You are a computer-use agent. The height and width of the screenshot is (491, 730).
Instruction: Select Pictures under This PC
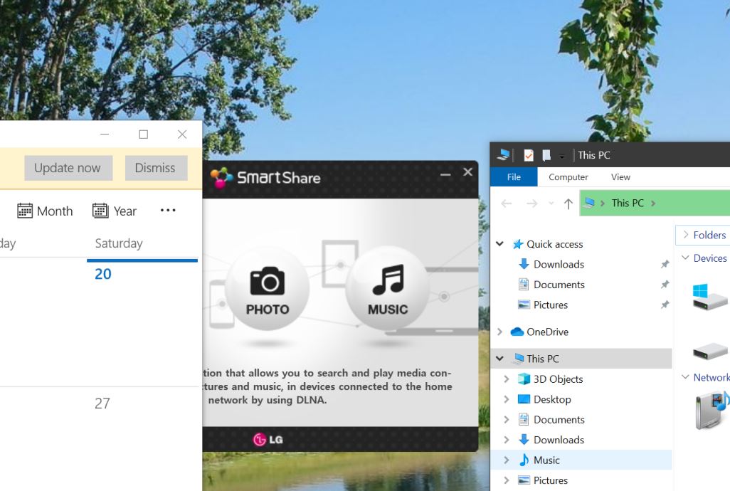point(550,480)
